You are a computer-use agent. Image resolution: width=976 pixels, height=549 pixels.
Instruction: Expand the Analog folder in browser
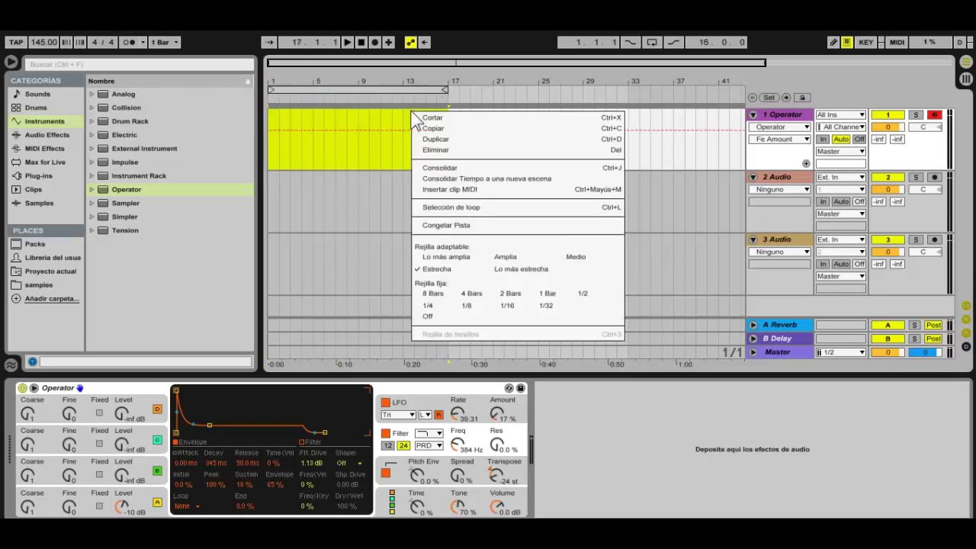pos(91,95)
